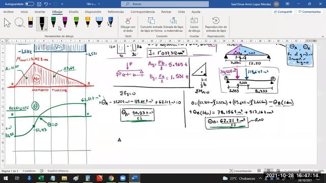Switch to the Revisar tab
Image resolution: width=326 pixels, height=183 pixels.
point(166,12)
